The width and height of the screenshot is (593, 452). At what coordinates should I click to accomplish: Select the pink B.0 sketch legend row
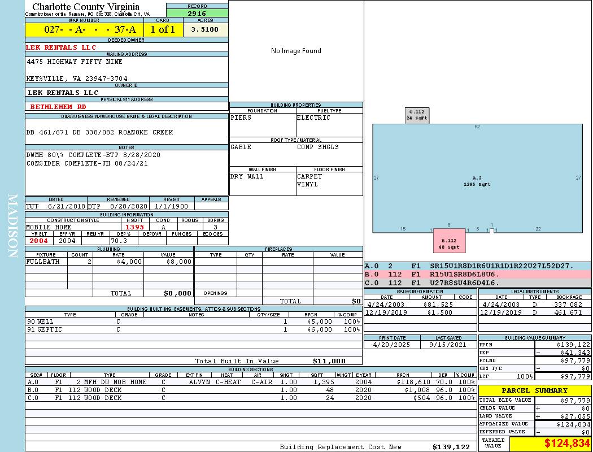click(x=477, y=274)
